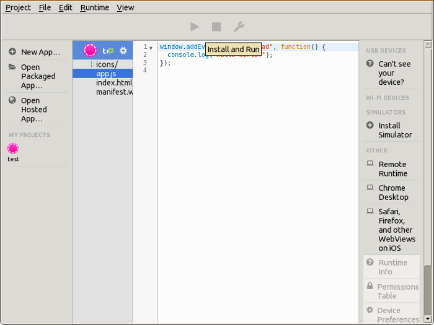
Task: Open project settings with the gear icon
Action: click(x=123, y=51)
